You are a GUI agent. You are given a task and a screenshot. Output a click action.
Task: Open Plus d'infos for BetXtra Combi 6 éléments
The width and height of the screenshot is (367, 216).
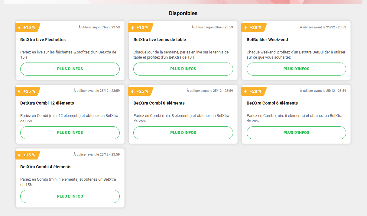coord(296,133)
